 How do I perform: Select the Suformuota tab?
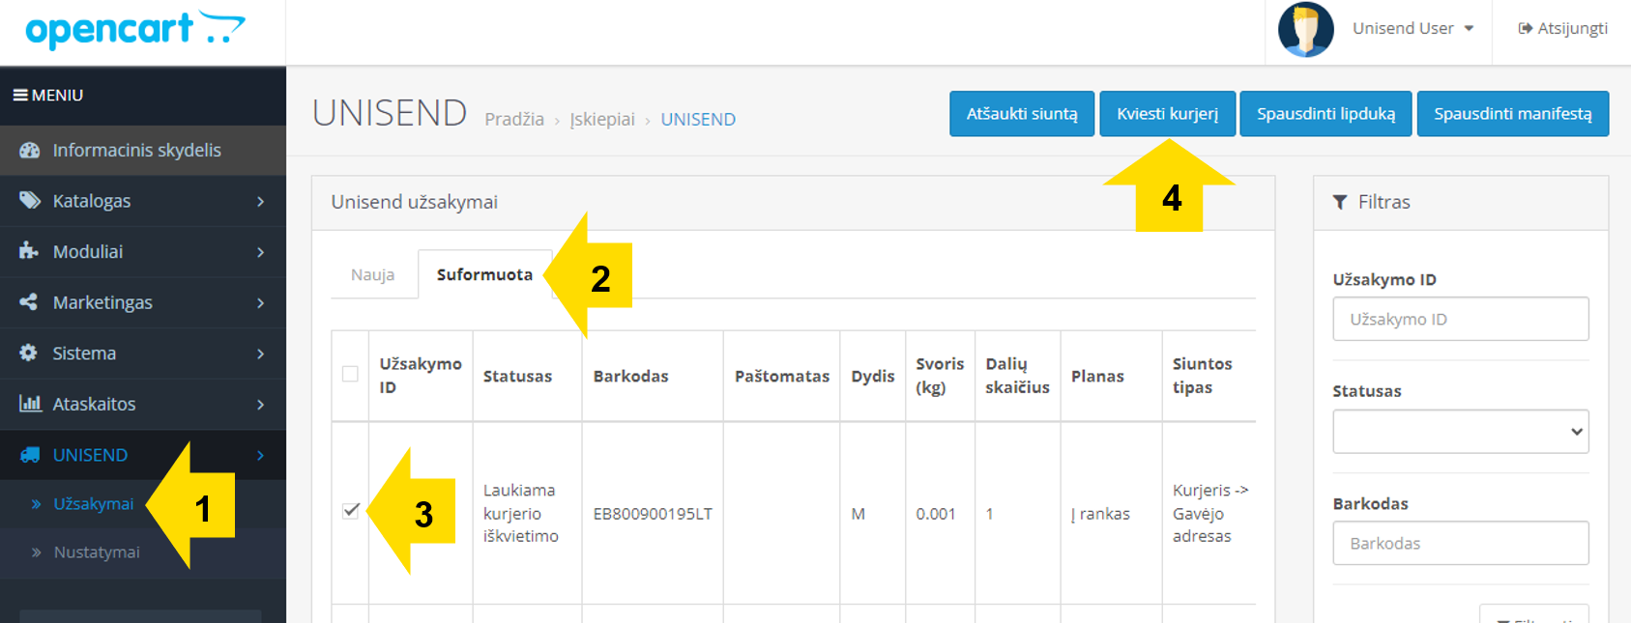pyautogui.click(x=484, y=275)
